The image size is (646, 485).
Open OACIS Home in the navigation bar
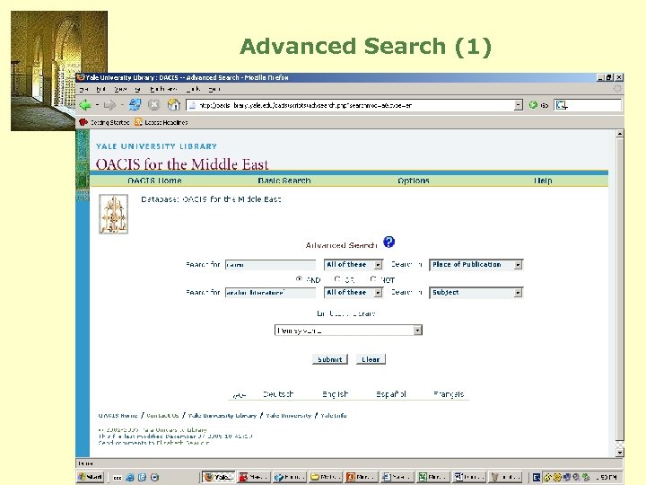[x=154, y=181]
